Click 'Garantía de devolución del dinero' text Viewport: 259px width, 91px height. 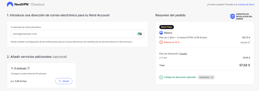pos(244,16)
